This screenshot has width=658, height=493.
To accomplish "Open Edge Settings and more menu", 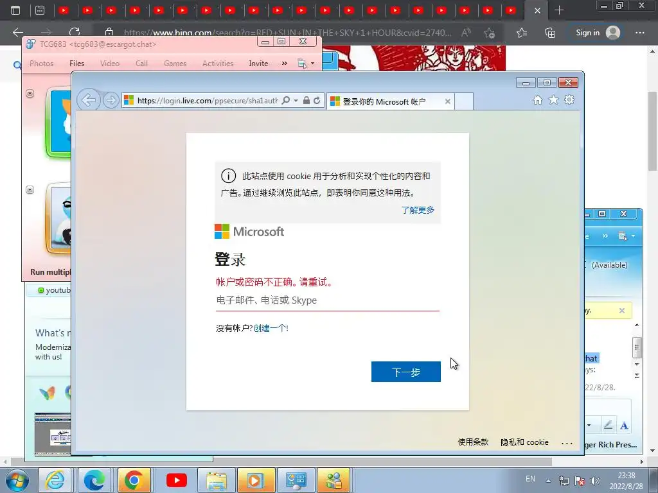I will [x=640, y=33].
